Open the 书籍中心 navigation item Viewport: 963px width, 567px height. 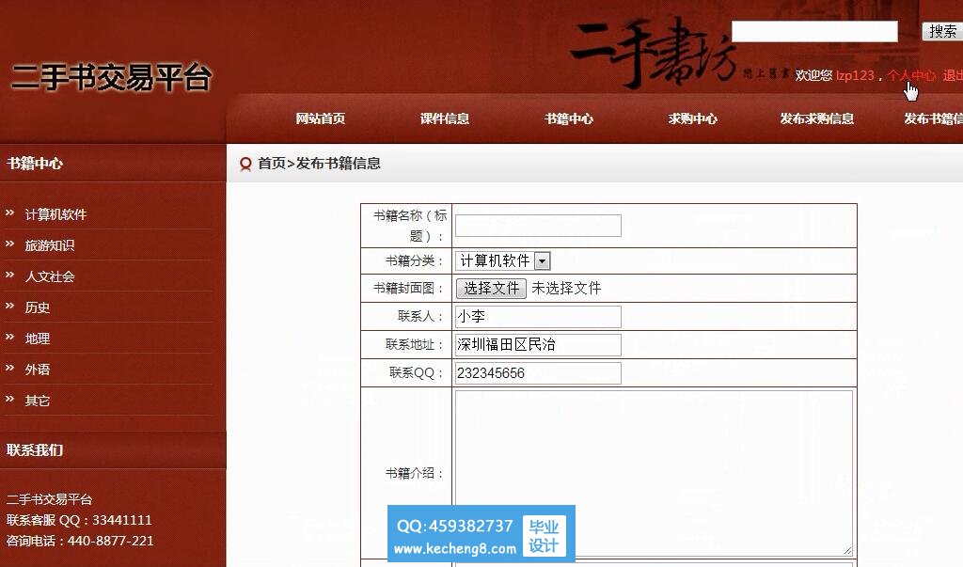tap(569, 118)
